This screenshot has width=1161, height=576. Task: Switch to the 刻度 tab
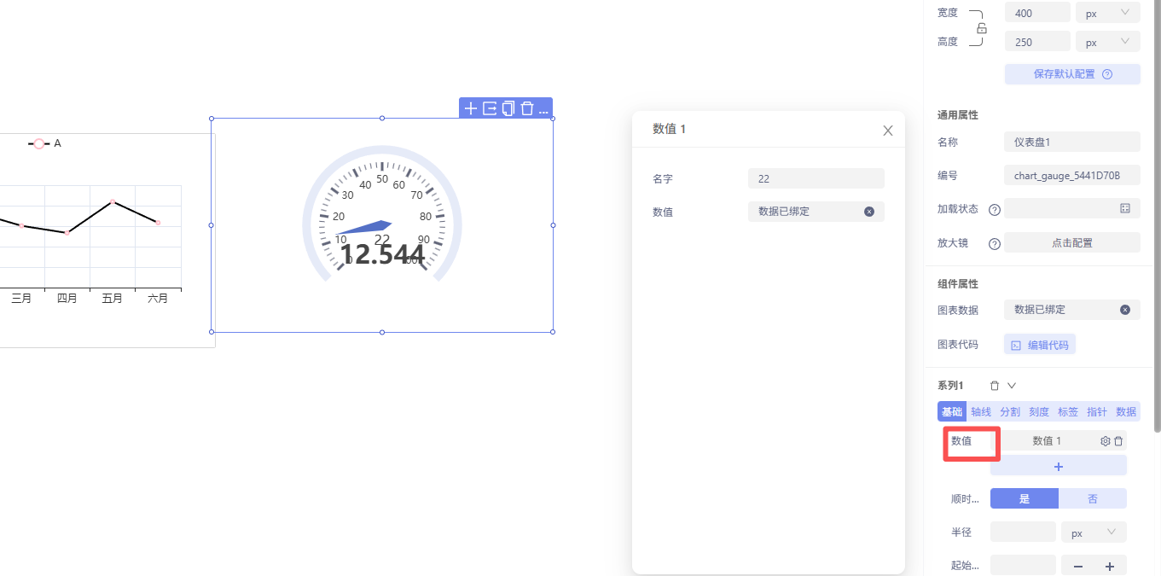click(x=1039, y=411)
